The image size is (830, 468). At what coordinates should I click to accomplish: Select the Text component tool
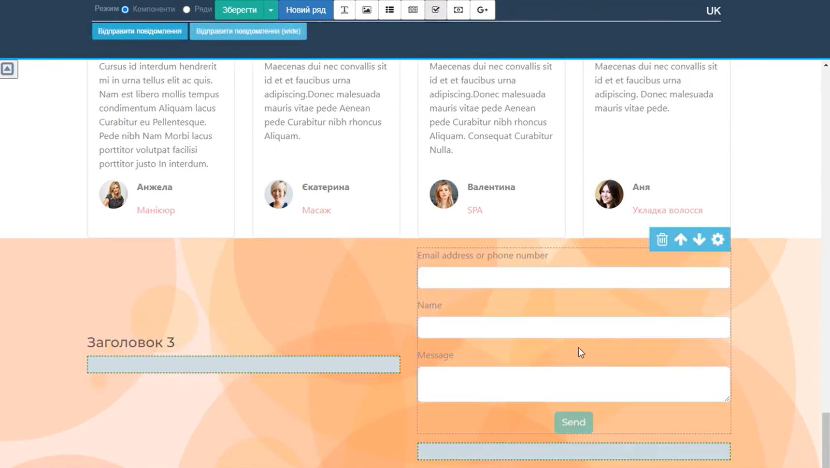tap(344, 10)
